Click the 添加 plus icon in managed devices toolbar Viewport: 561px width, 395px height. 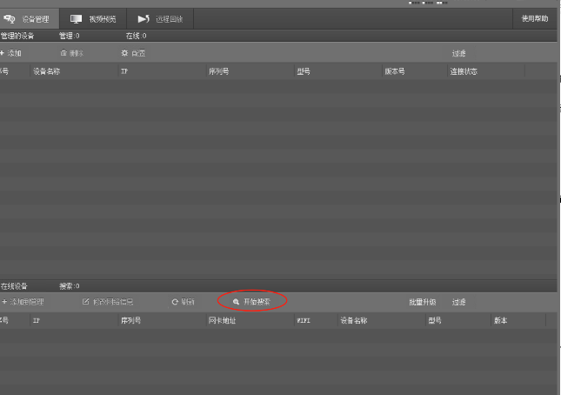pos(3,53)
